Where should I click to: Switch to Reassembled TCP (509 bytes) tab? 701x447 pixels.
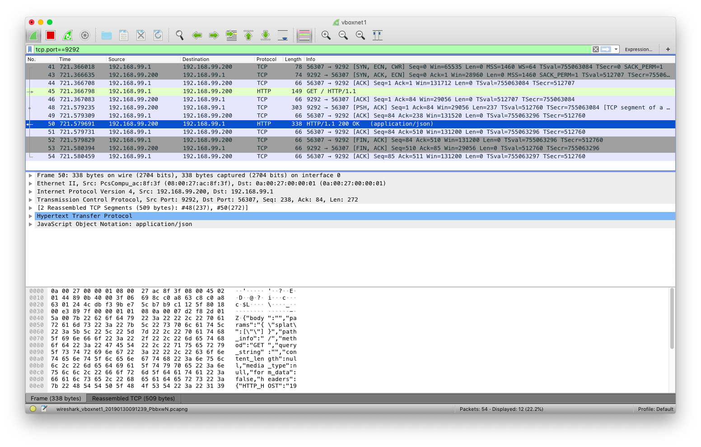(133, 398)
